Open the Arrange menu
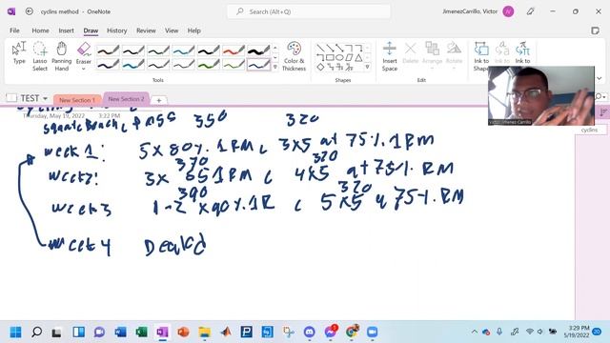 click(432, 55)
